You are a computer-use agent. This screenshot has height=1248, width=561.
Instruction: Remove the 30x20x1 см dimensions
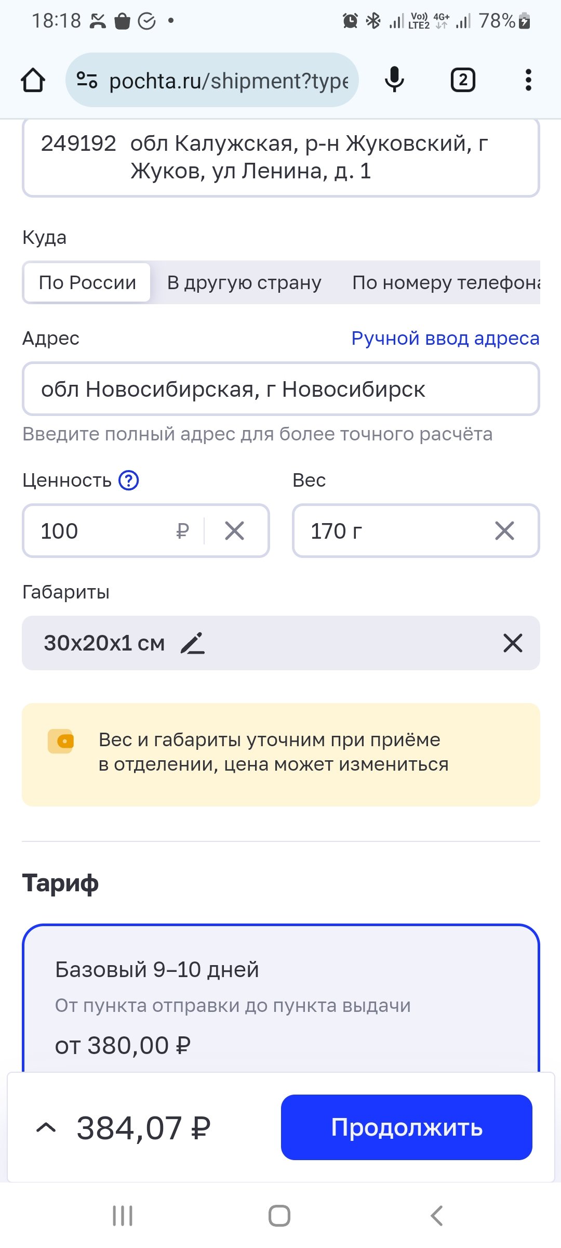tap(513, 643)
